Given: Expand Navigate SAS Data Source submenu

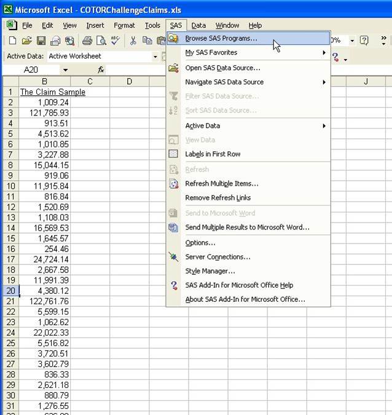Looking at the screenshot, I should 249,82.
